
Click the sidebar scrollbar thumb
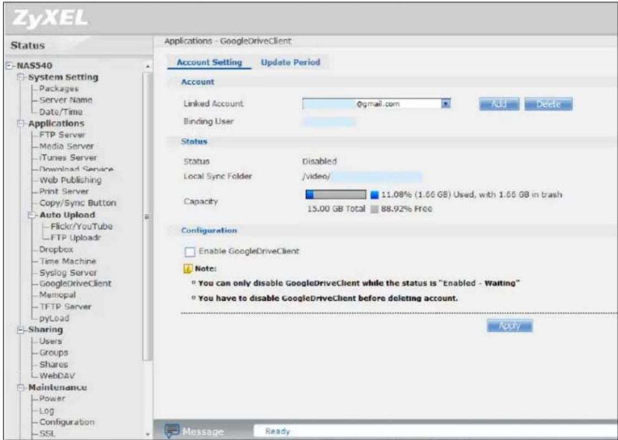(148, 217)
